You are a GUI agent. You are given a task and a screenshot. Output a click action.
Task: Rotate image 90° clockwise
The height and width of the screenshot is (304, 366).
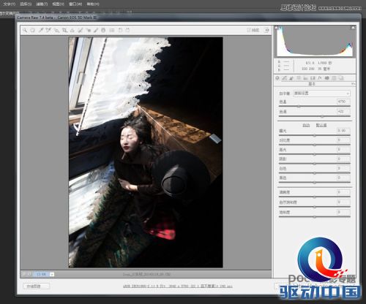point(127,30)
